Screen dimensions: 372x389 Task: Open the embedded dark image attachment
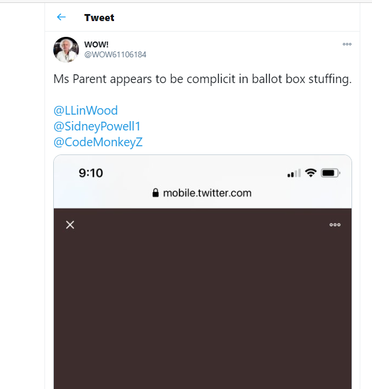coord(202,299)
